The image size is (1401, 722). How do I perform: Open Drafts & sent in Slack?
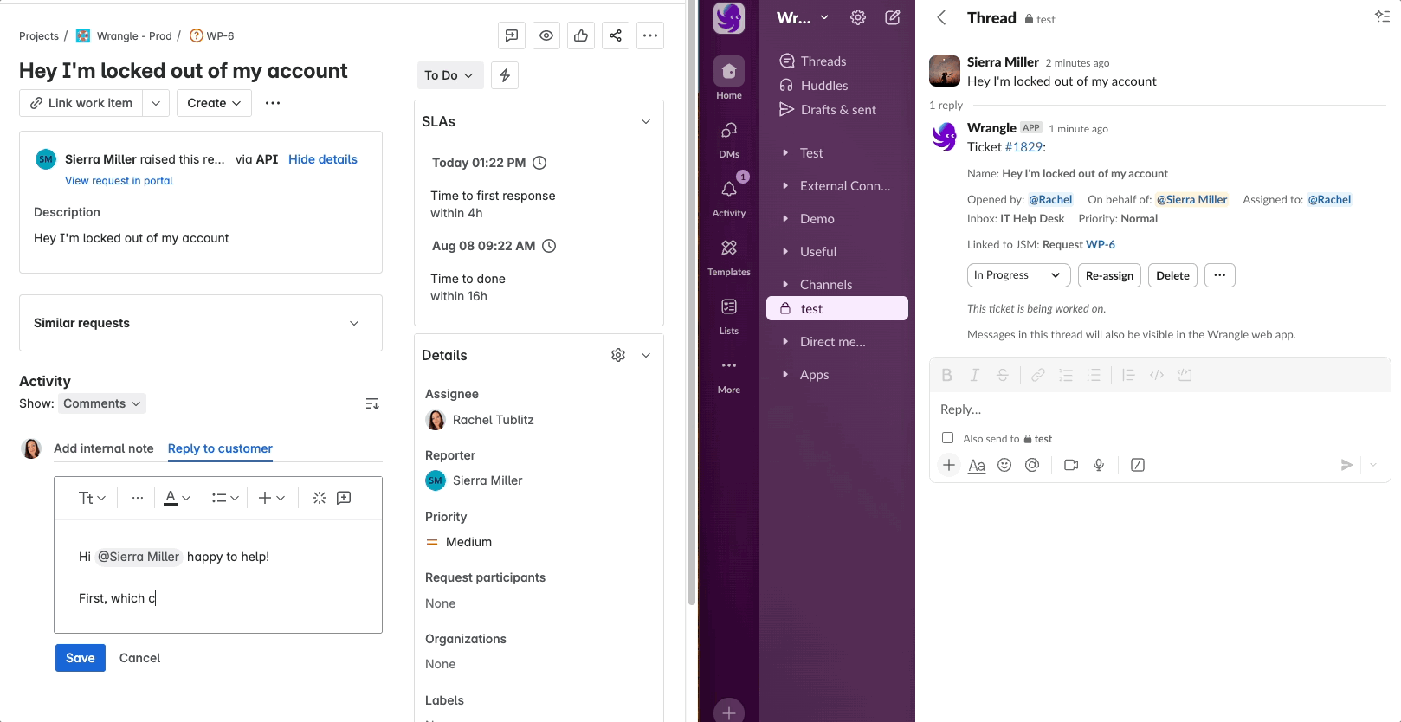coord(837,109)
